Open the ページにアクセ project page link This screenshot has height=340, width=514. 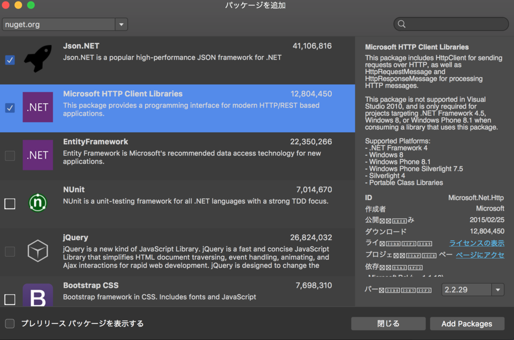[x=480, y=255]
